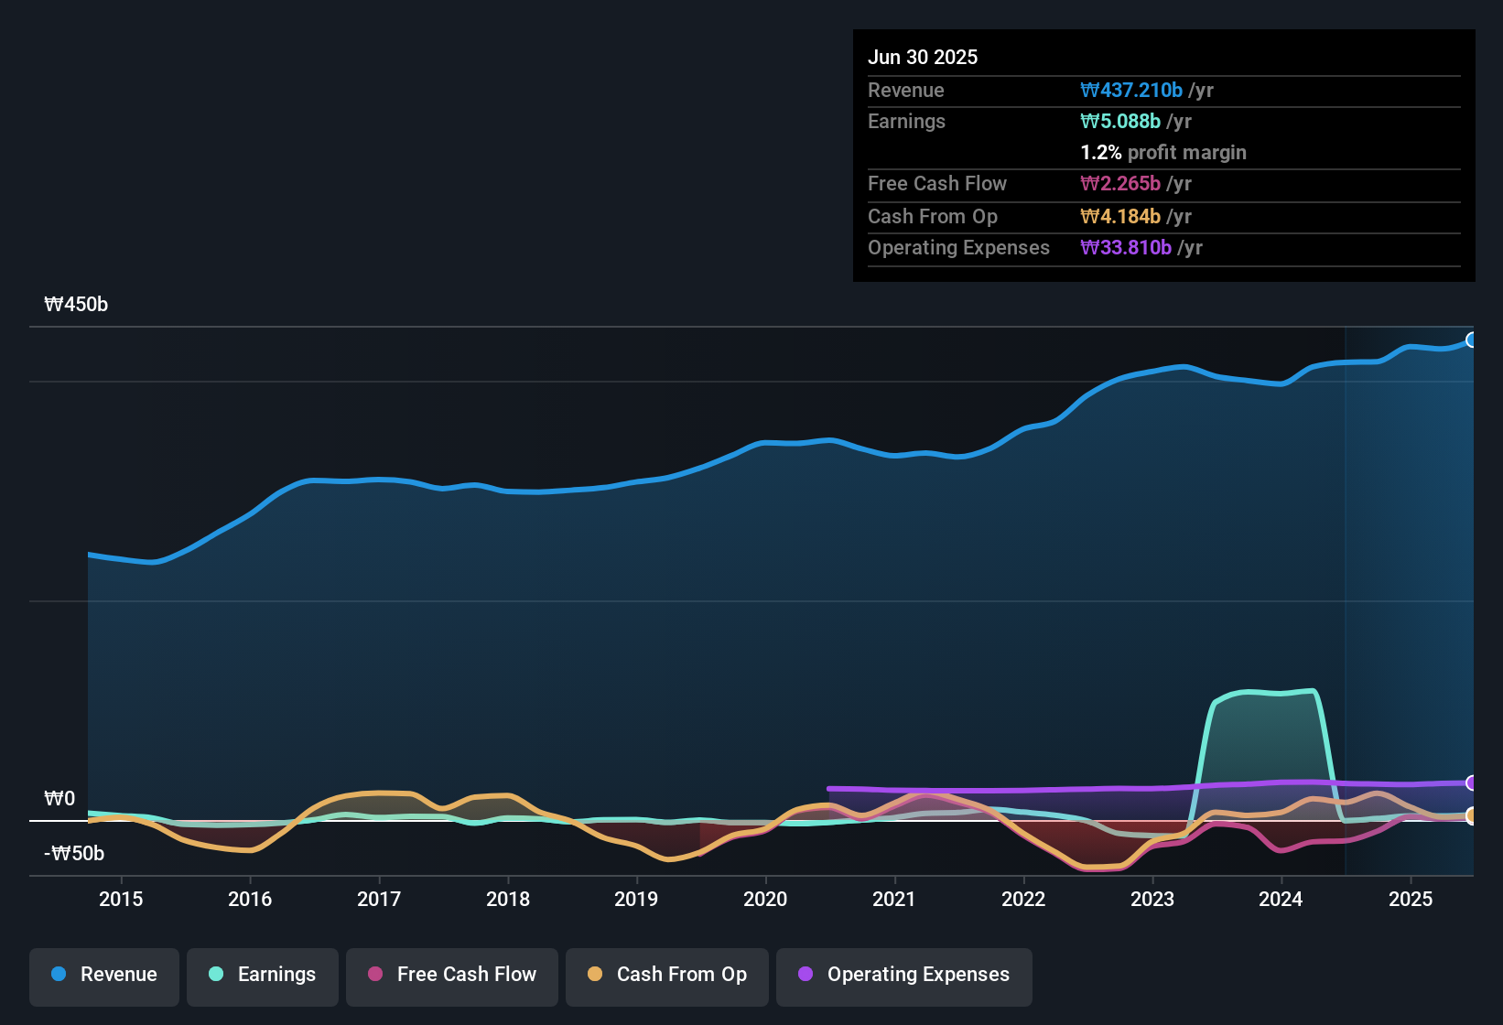Click the Cash From Op endpoint marker
The image size is (1503, 1025).
(1472, 816)
